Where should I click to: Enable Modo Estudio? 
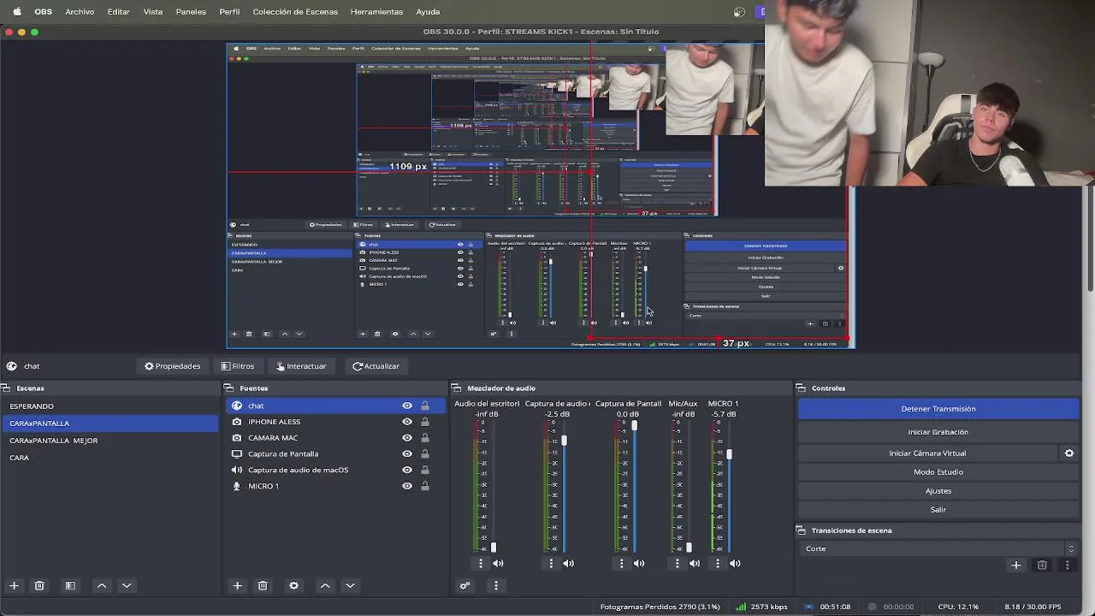coord(938,472)
